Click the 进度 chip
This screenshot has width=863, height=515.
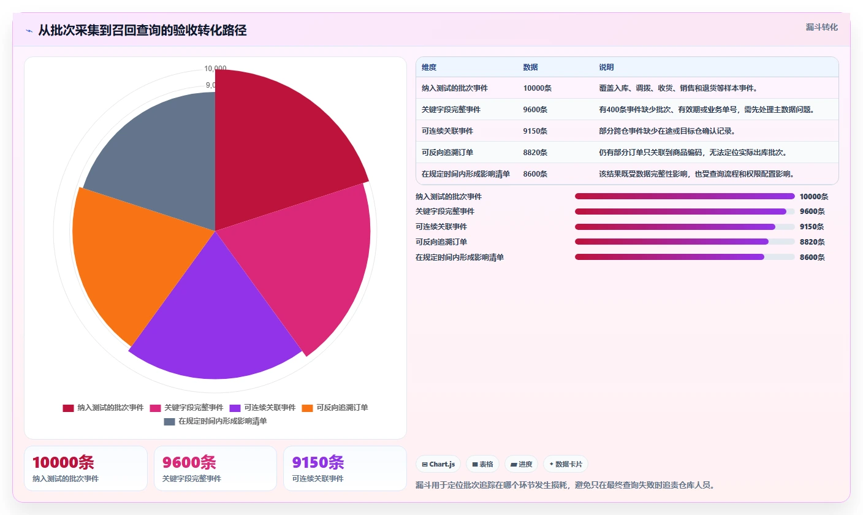pos(522,464)
